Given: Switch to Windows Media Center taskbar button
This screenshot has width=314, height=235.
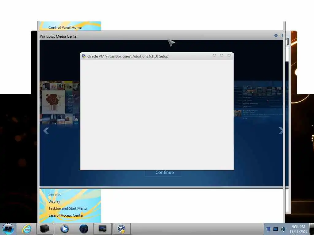Looking at the screenshot, I should pyautogui.click(x=102, y=229).
